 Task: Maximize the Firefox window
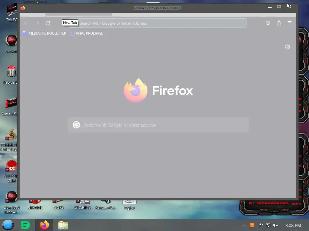279,7
